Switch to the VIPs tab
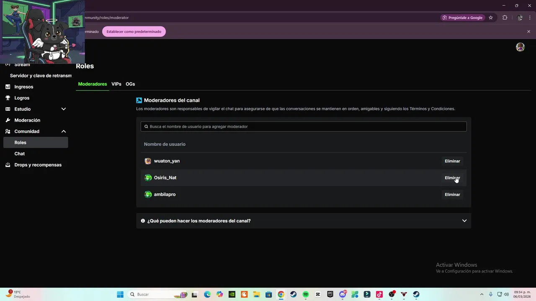This screenshot has height=301, width=536. pos(116,84)
